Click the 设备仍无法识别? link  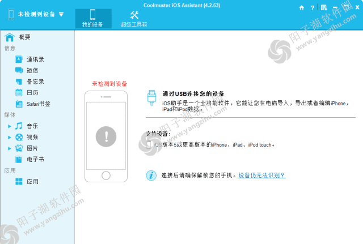pos(262,175)
